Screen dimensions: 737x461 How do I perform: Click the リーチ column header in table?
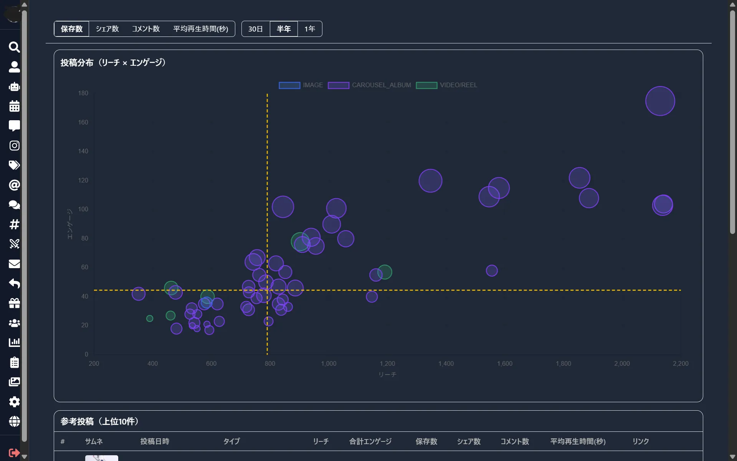(321, 441)
